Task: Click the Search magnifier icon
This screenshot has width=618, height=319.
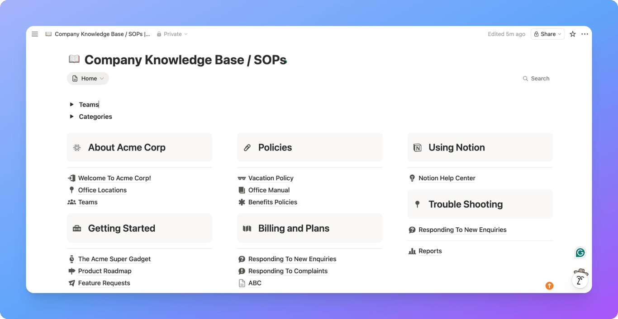Action: pyautogui.click(x=525, y=79)
